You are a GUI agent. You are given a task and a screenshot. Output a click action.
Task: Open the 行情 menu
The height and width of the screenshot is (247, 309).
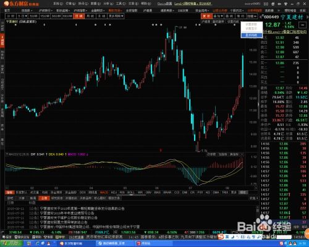point(70,4)
